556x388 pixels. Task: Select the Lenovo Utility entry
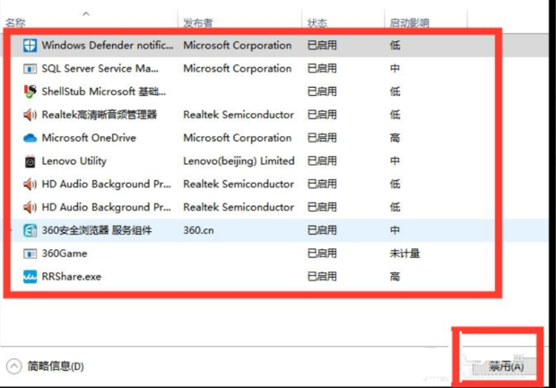click(x=74, y=161)
